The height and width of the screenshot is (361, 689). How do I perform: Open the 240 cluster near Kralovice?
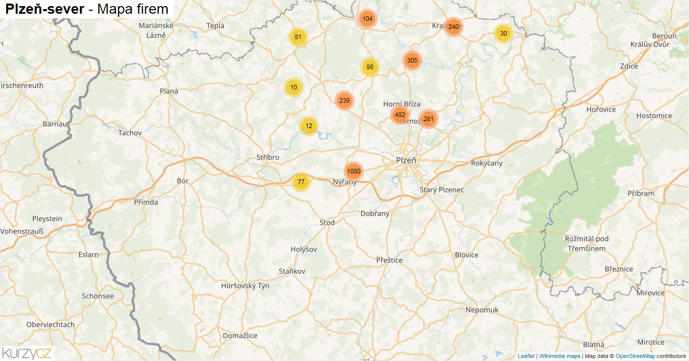coord(453,27)
